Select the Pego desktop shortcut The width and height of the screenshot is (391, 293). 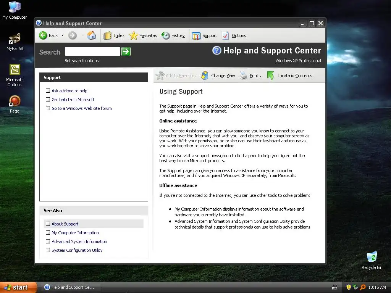(15, 105)
